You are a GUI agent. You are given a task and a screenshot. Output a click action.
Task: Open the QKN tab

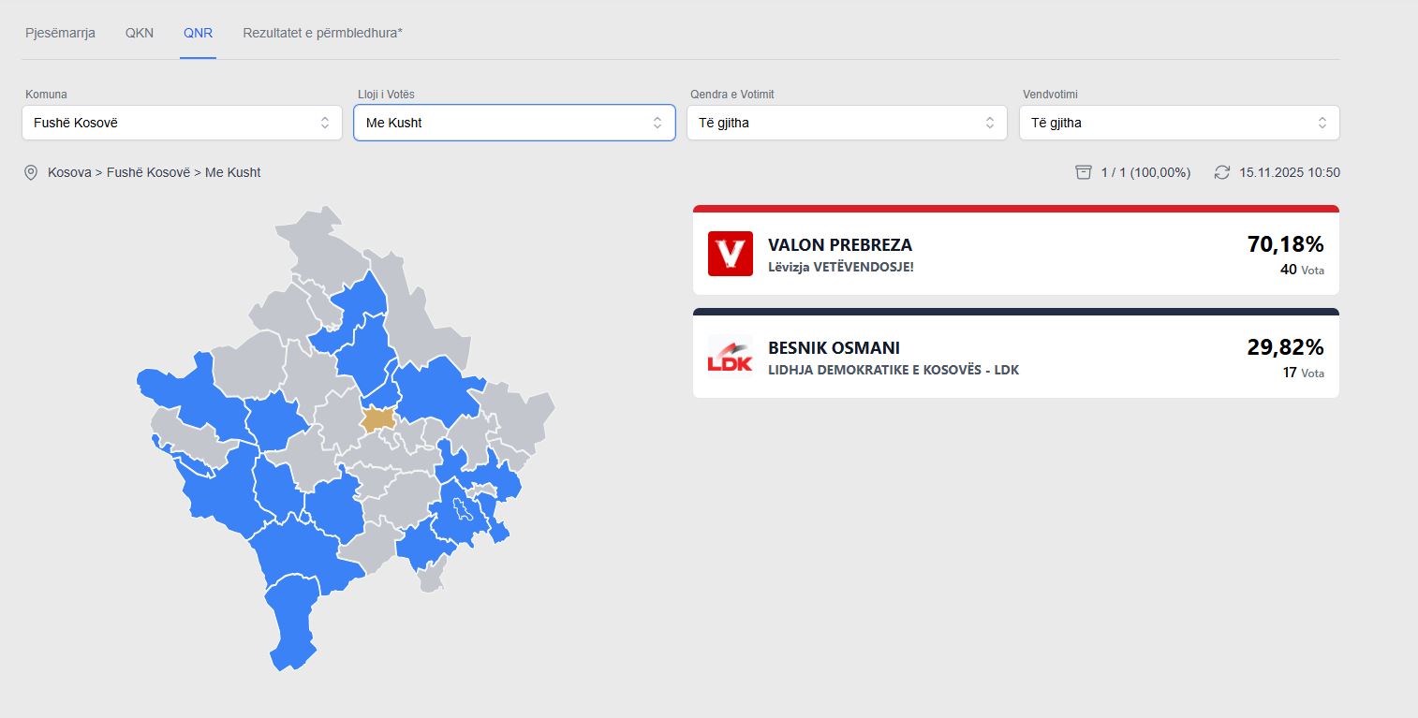(140, 33)
